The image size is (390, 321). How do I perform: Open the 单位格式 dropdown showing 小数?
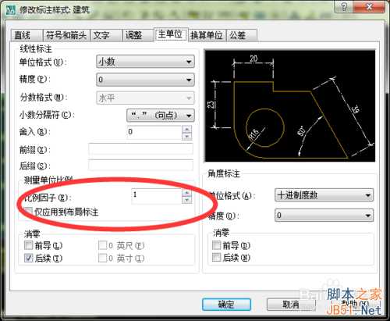click(145, 62)
